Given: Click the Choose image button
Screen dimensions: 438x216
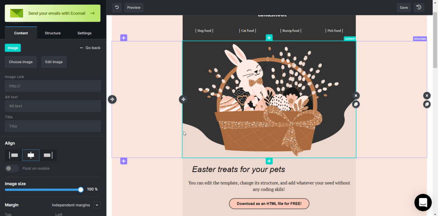Looking at the screenshot, I should pyautogui.click(x=21, y=62).
